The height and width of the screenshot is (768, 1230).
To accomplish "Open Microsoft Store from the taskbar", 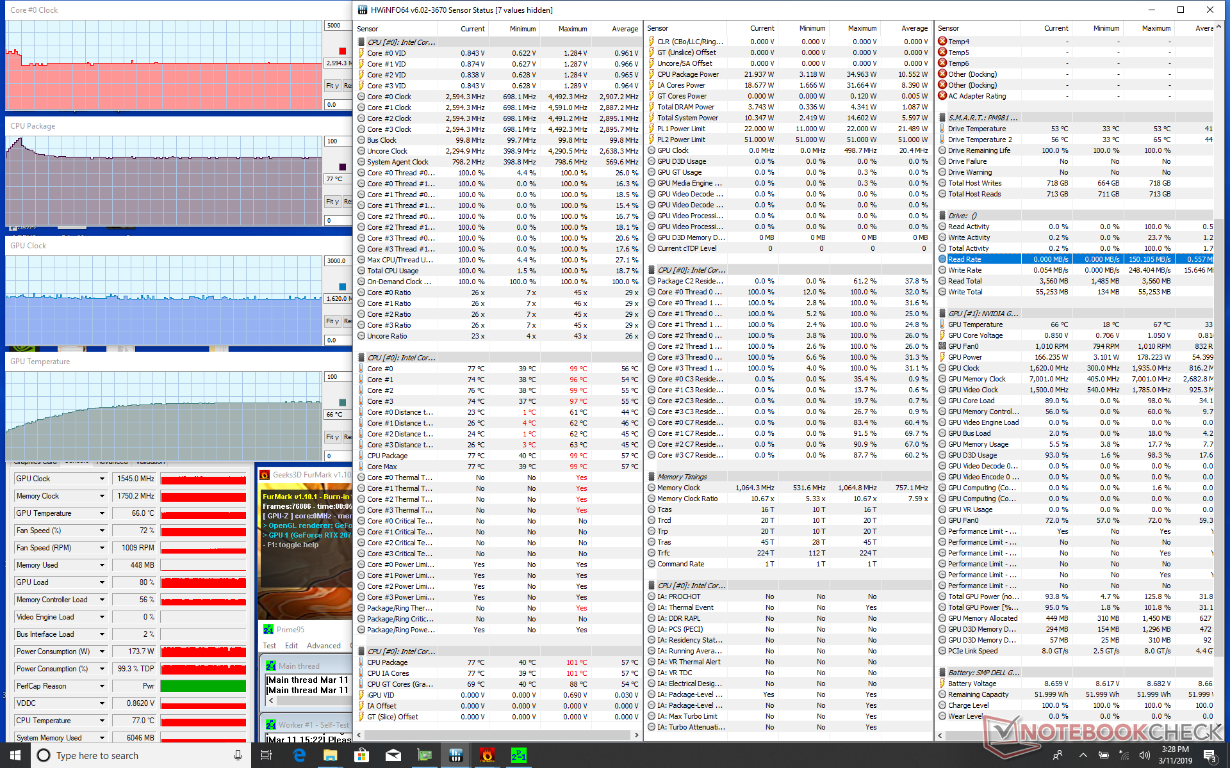I will pyautogui.click(x=361, y=755).
